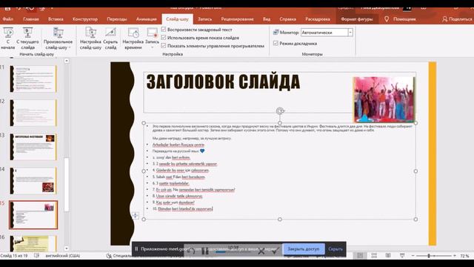Click the accessibility (Специальные) status icon
Screen dimensions: 474x267
click(109, 256)
